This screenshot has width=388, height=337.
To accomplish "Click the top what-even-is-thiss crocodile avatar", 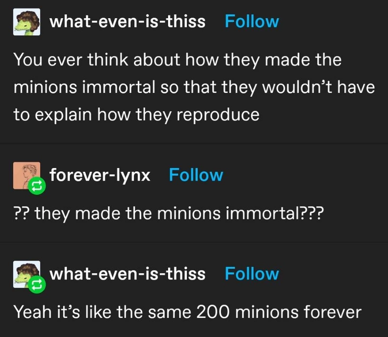I will point(27,21).
